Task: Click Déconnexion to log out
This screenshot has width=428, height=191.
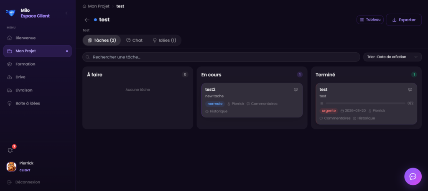Action: click(x=28, y=182)
